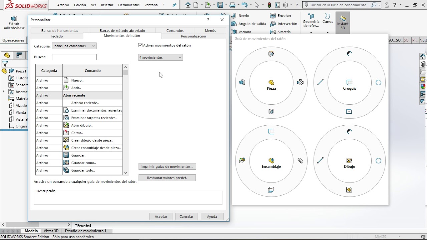This screenshot has width=427, height=240.
Task: Switch to the Barras de herramientas tab
Action: click(60, 30)
